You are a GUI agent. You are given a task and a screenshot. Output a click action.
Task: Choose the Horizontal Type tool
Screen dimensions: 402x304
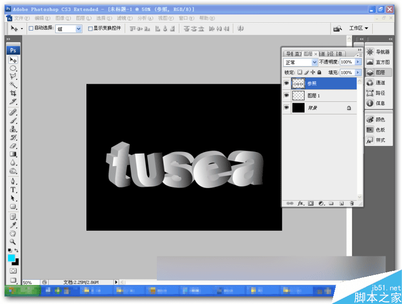pyautogui.click(x=13, y=190)
